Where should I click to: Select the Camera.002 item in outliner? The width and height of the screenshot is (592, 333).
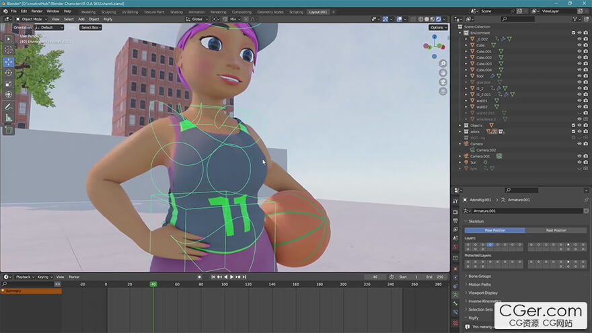click(x=486, y=150)
